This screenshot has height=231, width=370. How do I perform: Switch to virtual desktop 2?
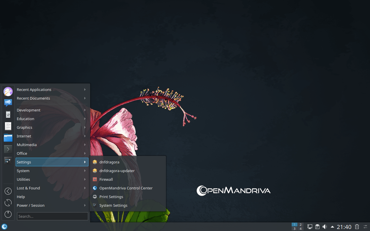pos(301,225)
